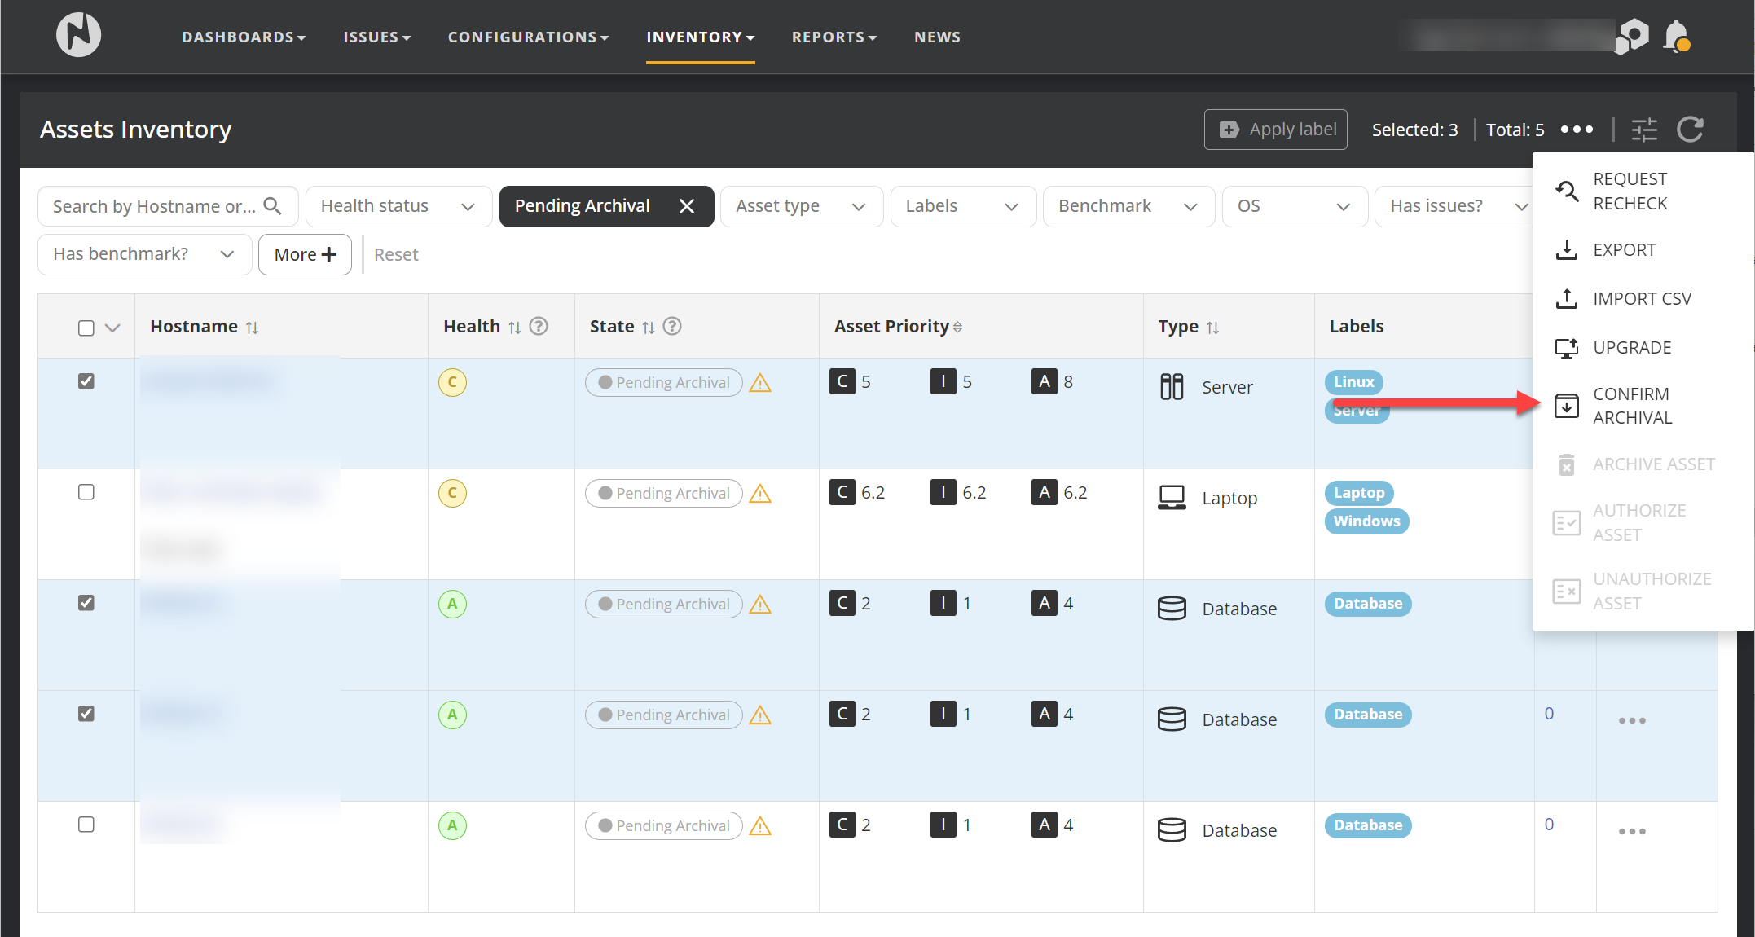Click the three-dot more actions menu near Total

pos(1577,130)
